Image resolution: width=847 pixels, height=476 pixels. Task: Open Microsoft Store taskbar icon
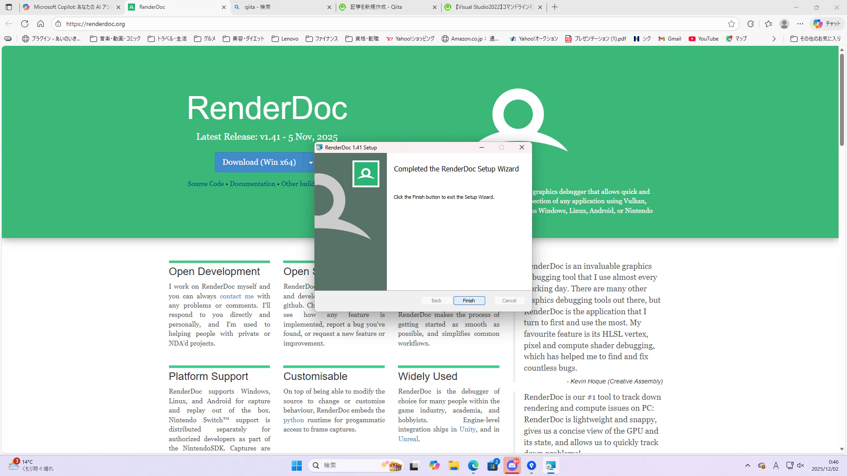(492, 465)
